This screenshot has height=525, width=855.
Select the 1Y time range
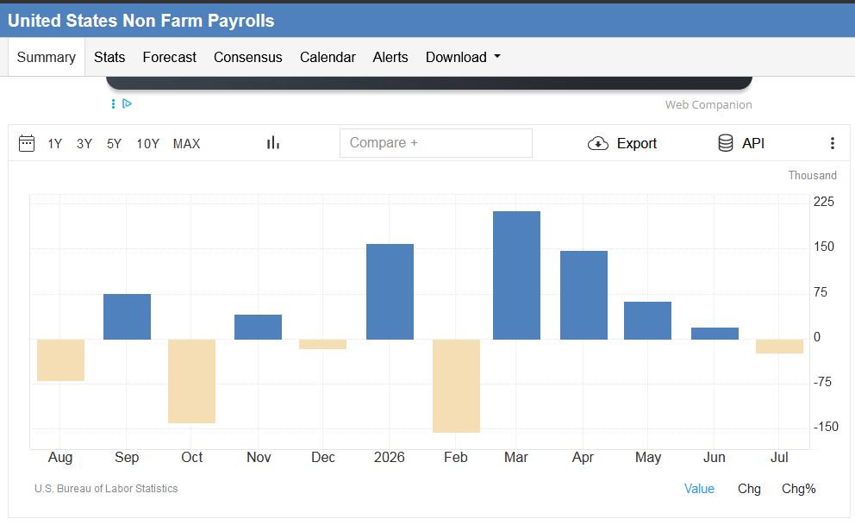(x=54, y=144)
